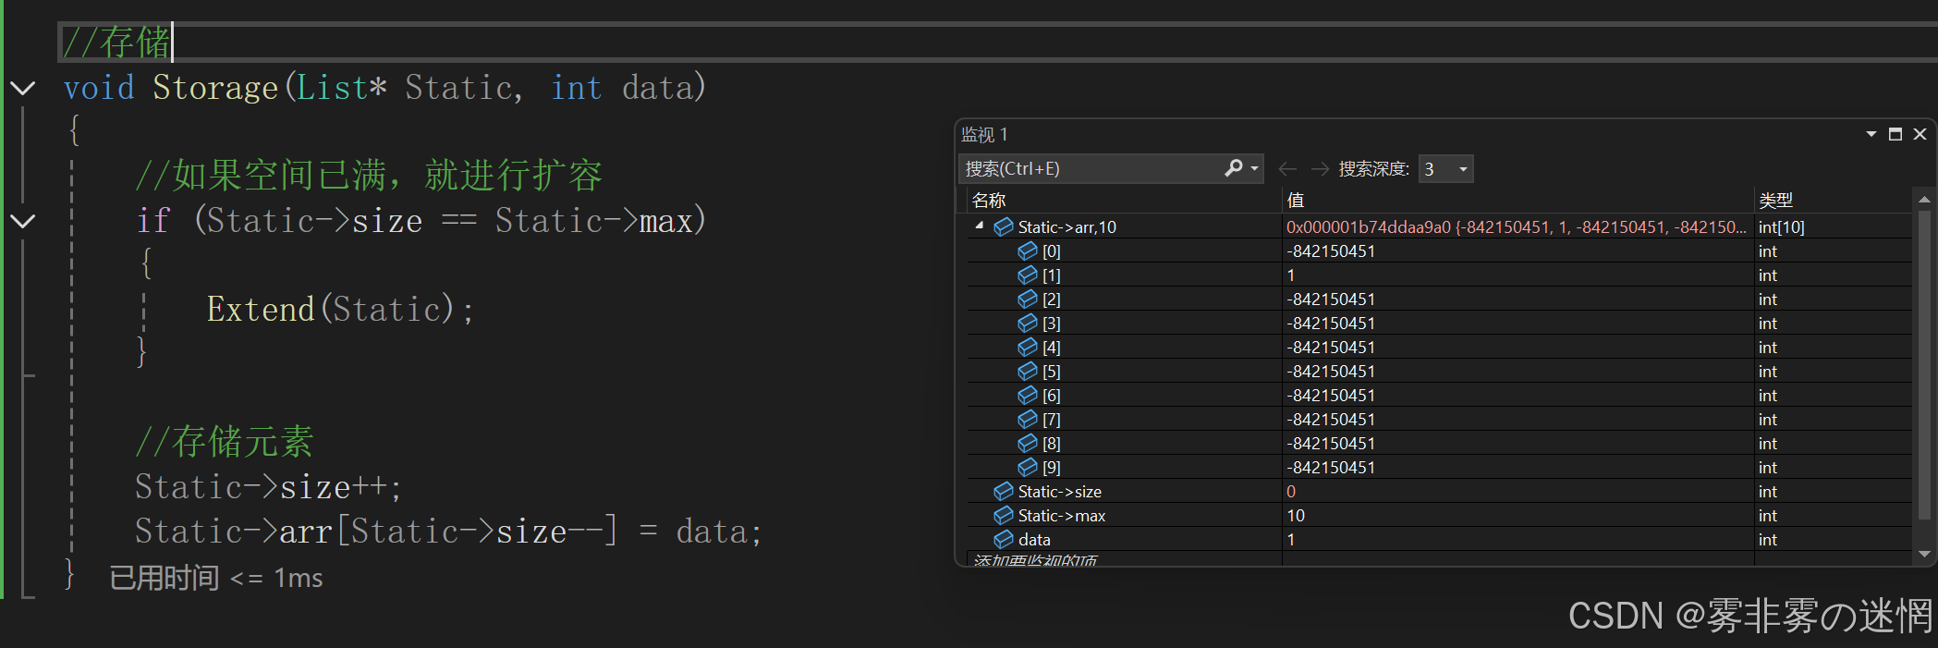Click the Static->max variable icon
The height and width of the screenshot is (648, 1938).
click(x=1004, y=515)
